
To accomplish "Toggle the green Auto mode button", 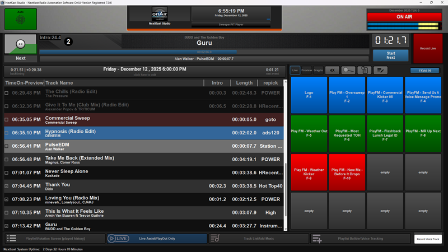I will pyautogui.click(x=21, y=19).
